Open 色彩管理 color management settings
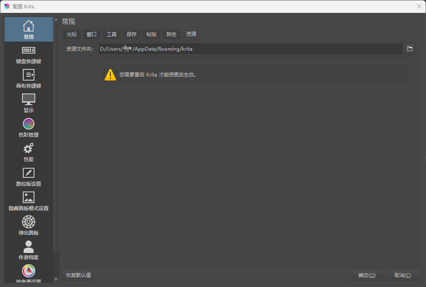This screenshot has width=426, height=287. point(29,128)
